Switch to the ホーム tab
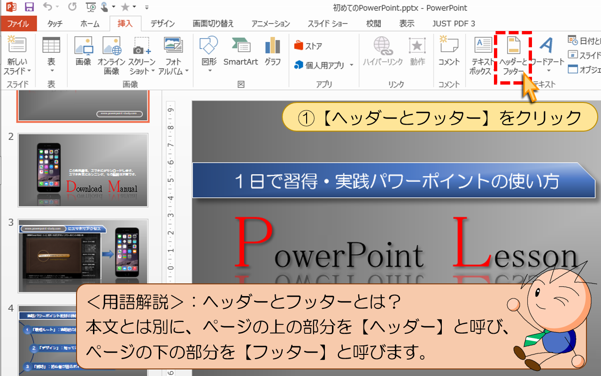The width and height of the screenshot is (601, 376). (90, 23)
